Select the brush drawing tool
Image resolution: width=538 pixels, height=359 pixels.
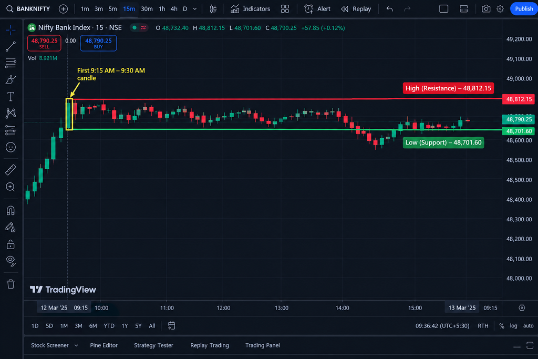coord(11,80)
